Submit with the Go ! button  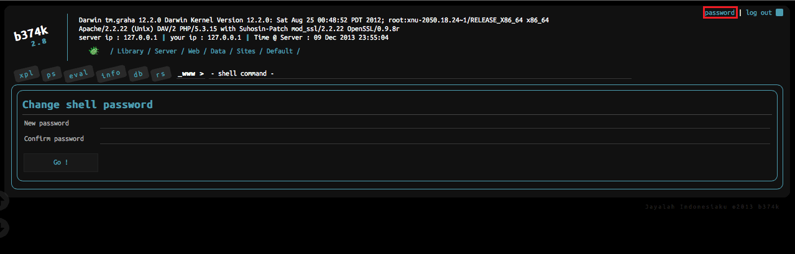point(61,162)
